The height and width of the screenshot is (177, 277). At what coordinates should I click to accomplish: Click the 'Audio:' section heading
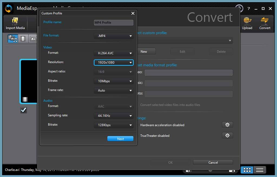(x=48, y=101)
